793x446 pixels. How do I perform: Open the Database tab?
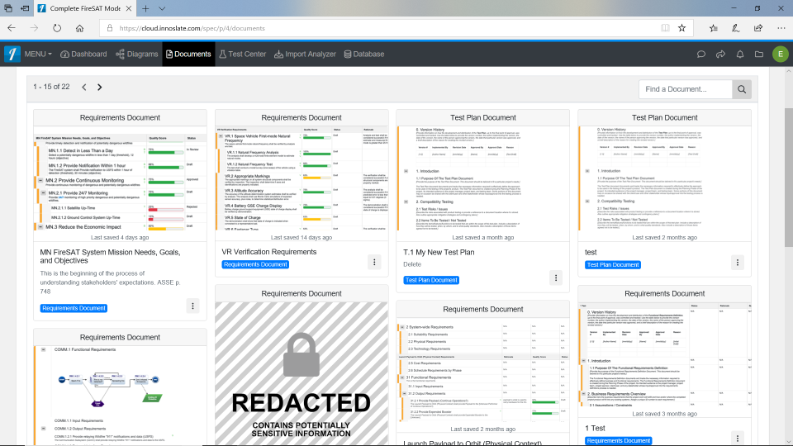364,55
